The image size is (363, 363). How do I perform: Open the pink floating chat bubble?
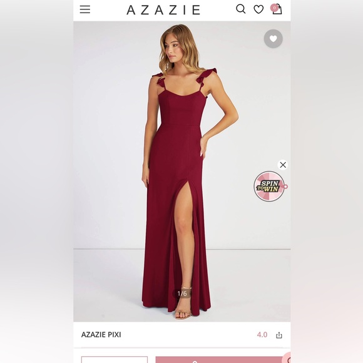coord(288,358)
